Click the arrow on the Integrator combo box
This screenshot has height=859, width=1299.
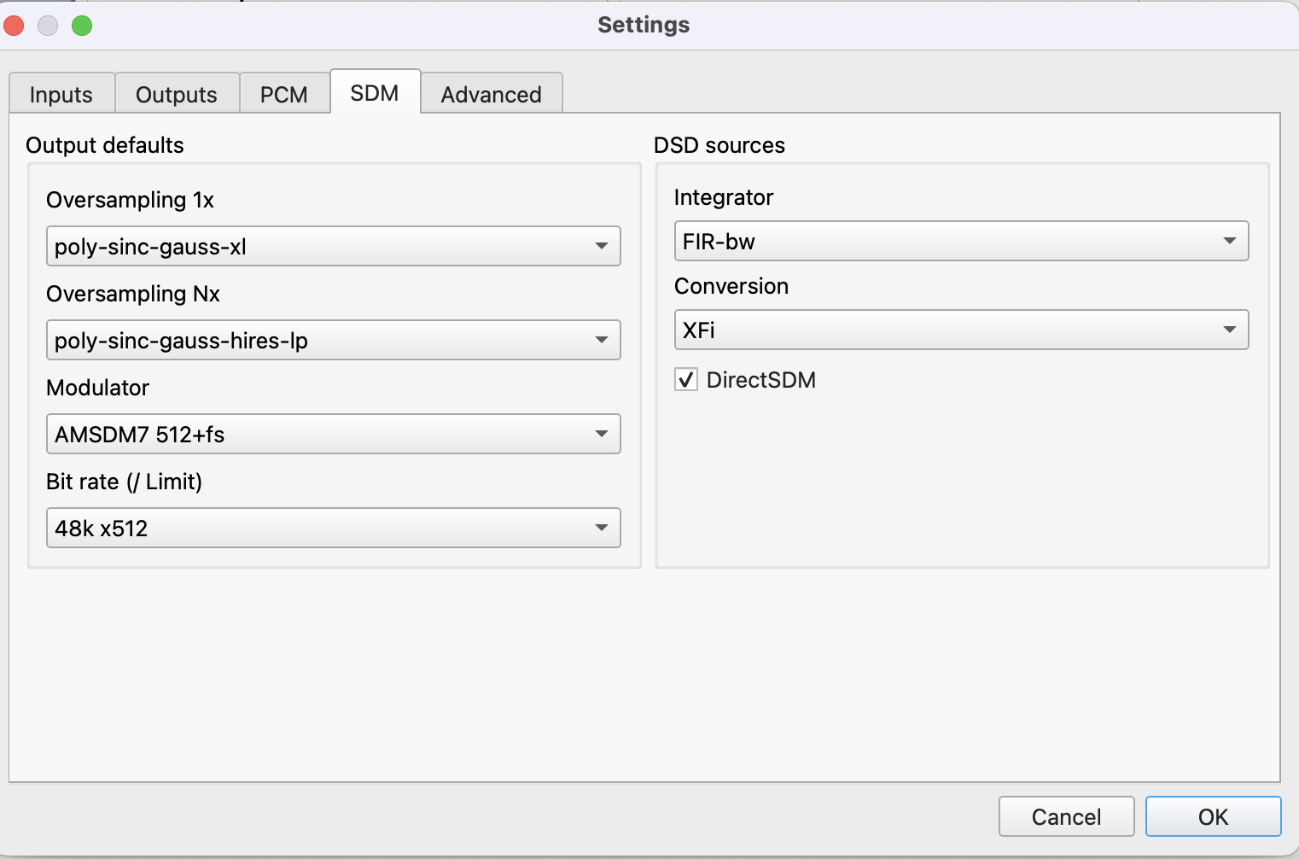1229,241
